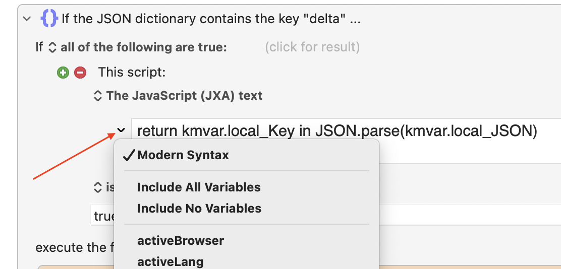This screenshot has width=561, height=269.
Task: Choose Include All Variables from the menu
Action: point(199,187)
